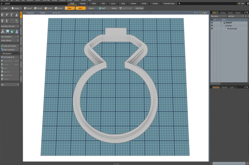Toggle Select Through mode
Viewport: 249px width, 165px height.
pyautogui.click(x=126, y=8)
